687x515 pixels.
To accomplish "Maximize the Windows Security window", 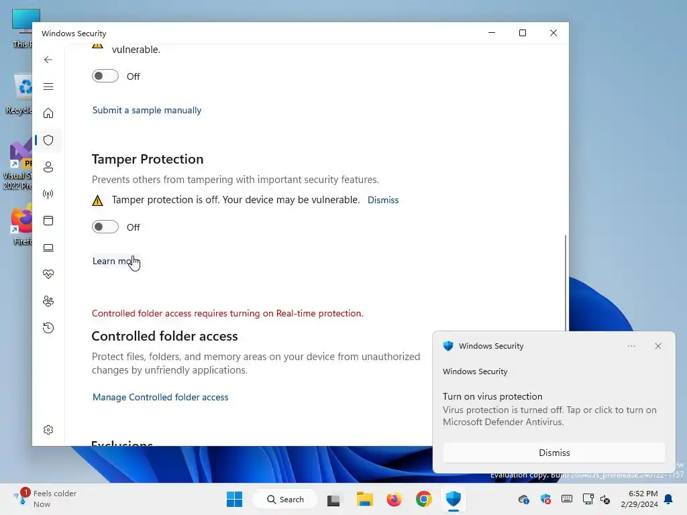I will [x=522, y=33].
